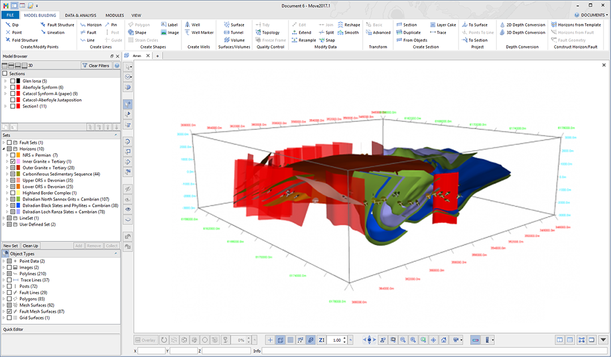Uncheck the Inner Granite = Tertiary checkbox

(x=12, y=161)
